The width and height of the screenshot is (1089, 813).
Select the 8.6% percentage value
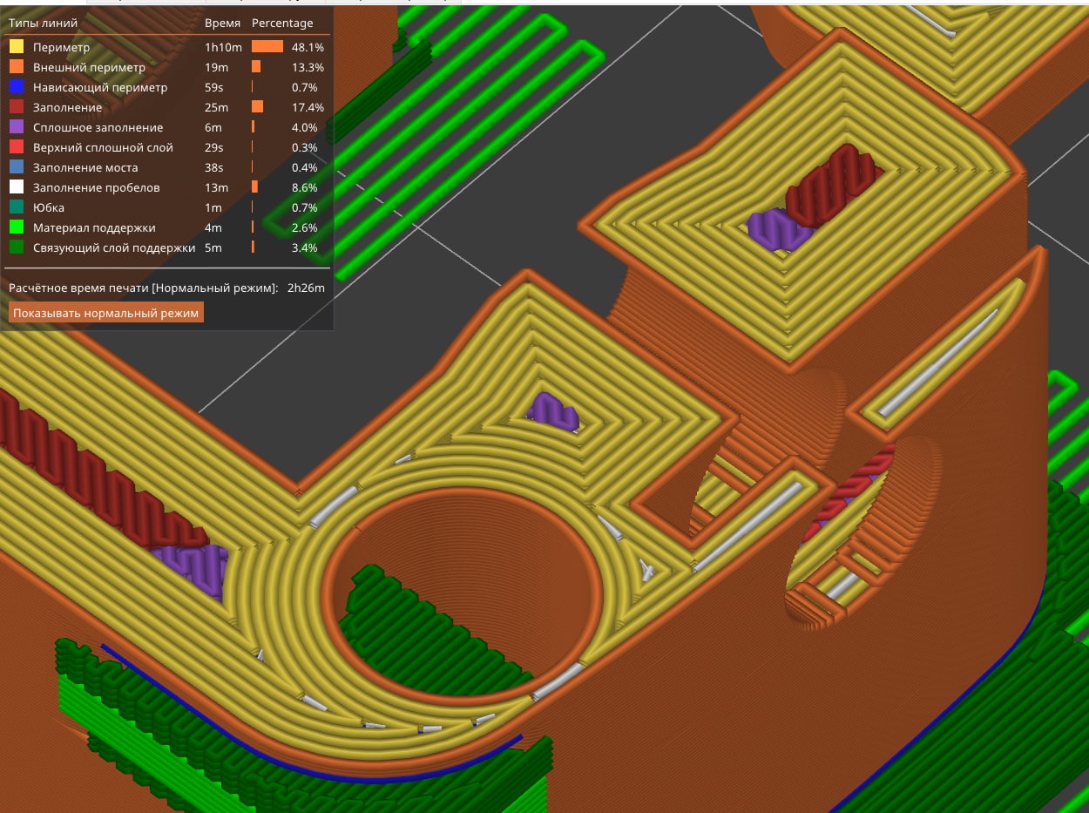click(x=305, y=187)
